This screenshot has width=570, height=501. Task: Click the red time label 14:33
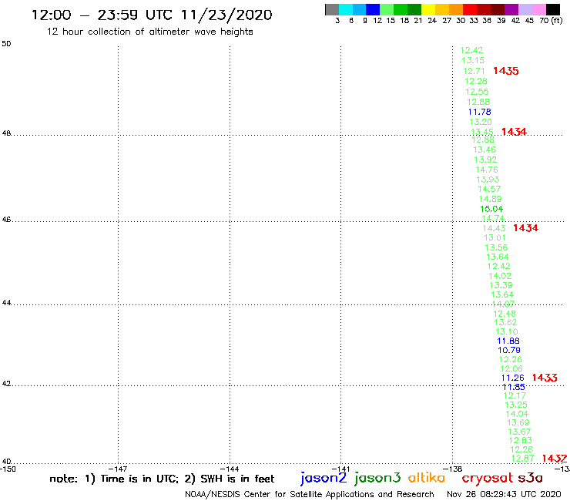pyautogui.click(x=545, y=378)
